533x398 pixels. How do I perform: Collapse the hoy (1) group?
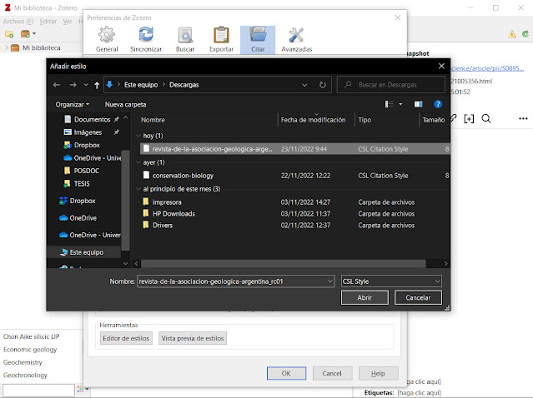pyautogui.click(x=138, y=136)
